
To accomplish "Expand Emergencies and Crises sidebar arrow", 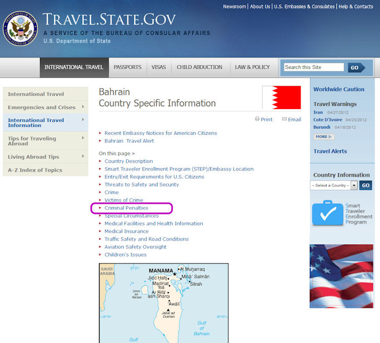I will 83,107.
